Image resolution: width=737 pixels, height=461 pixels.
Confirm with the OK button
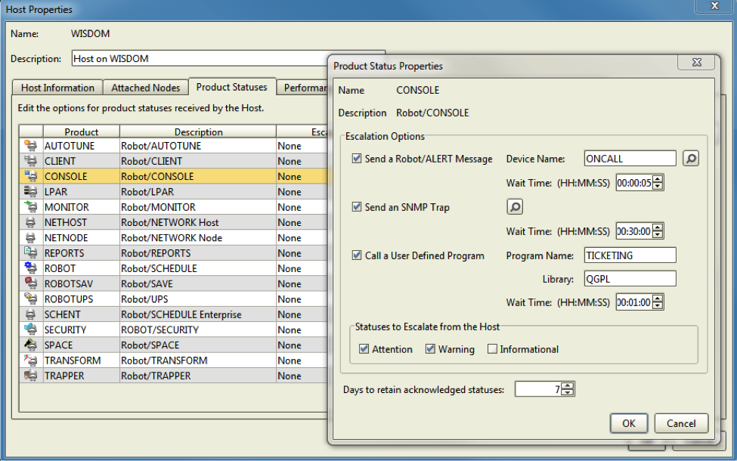click(629, 423)
